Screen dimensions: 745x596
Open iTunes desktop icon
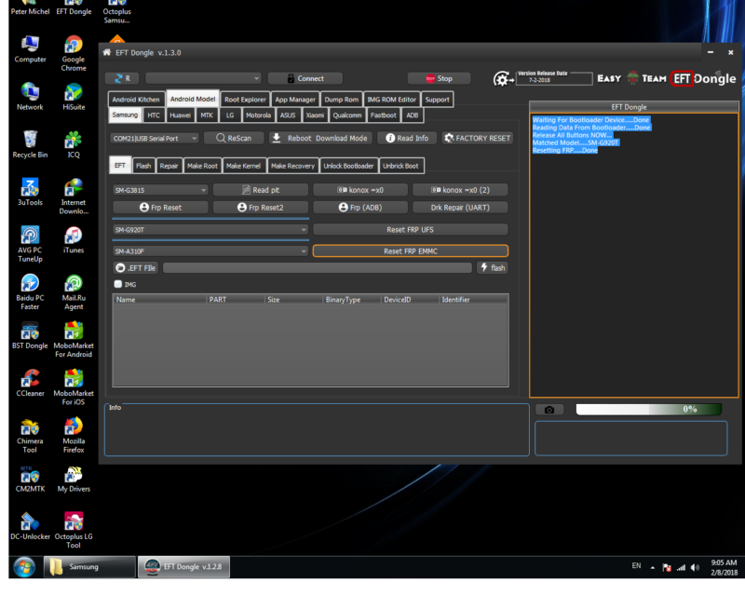[x=74, y=240]
